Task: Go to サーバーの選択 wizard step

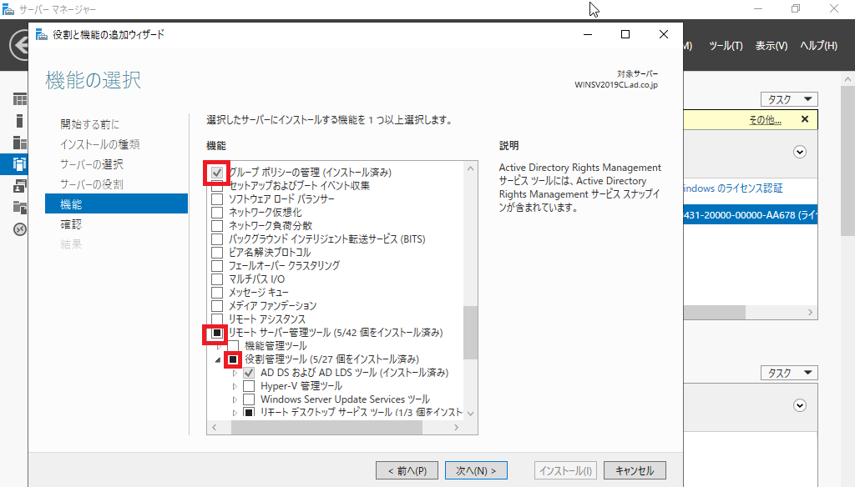Action: pyautogui.click(x=92, y=164)
